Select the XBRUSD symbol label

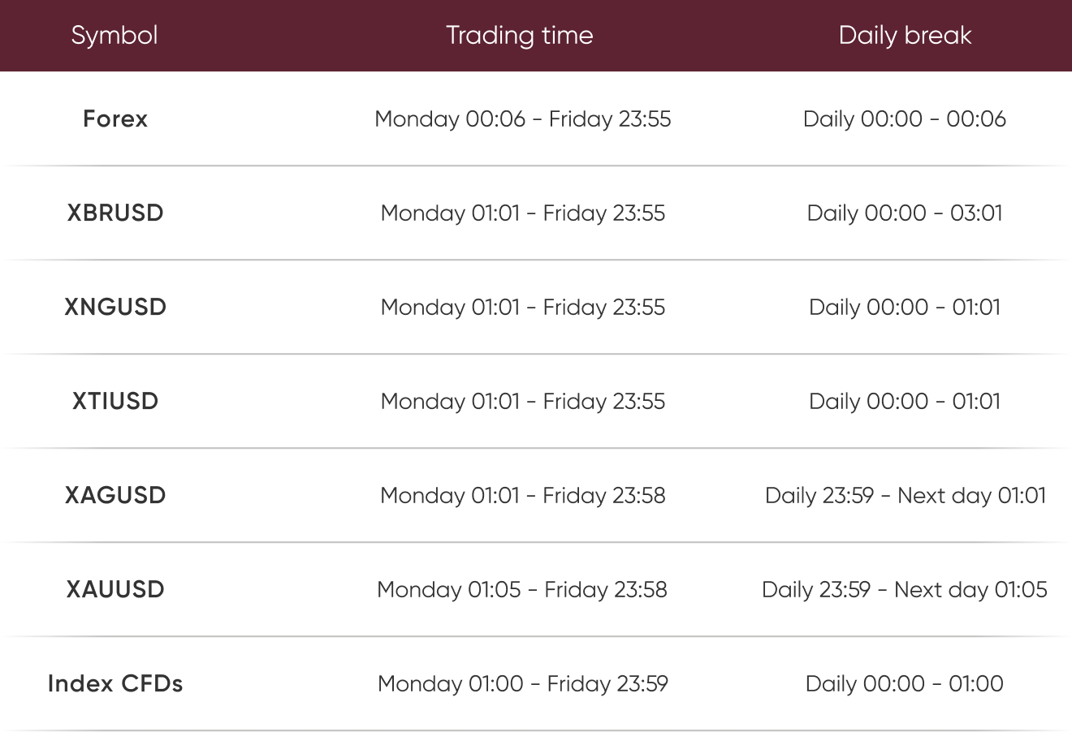[115, 213]
